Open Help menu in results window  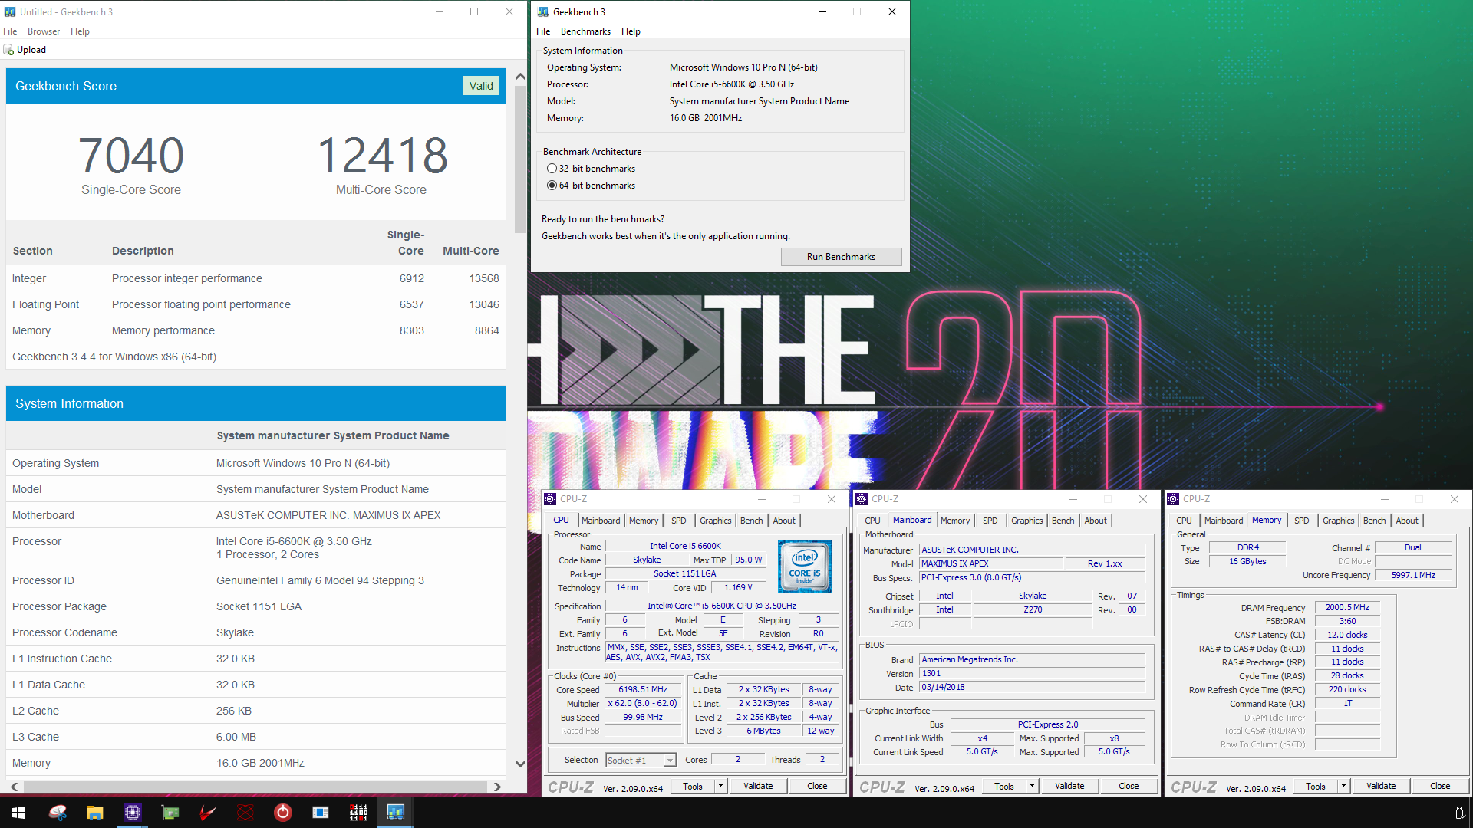pyautogui.click(x=80, y=31)
